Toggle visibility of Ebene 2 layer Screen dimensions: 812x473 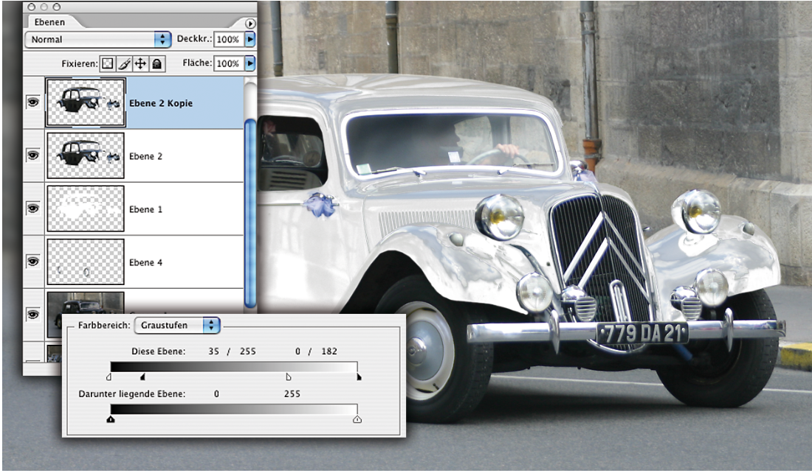pos(32,155)
